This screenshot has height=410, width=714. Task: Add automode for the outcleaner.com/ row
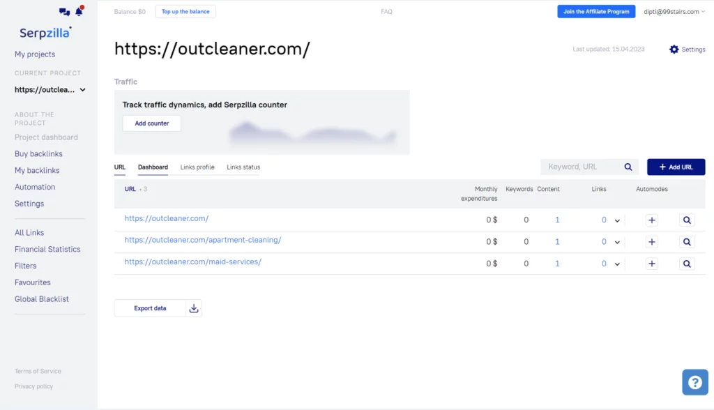pyautogui.click(x=652, y=220)
